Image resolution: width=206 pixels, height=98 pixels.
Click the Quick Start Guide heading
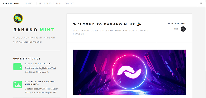click(27, 58)
